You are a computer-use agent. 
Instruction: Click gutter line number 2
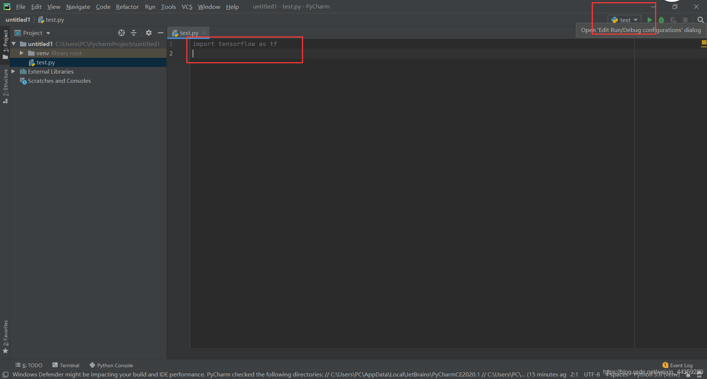pyautogui.click(x=171, y=53)
